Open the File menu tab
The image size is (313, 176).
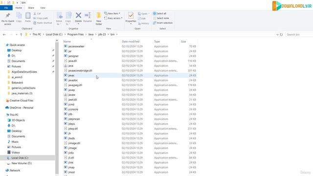[x=6, y=8]
